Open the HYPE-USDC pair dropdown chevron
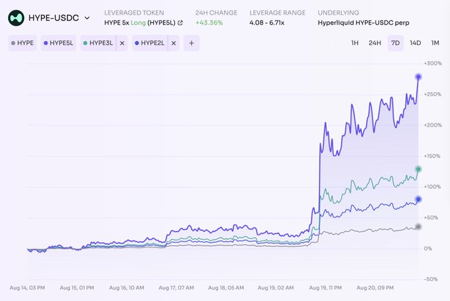 (x=87, y=18)
